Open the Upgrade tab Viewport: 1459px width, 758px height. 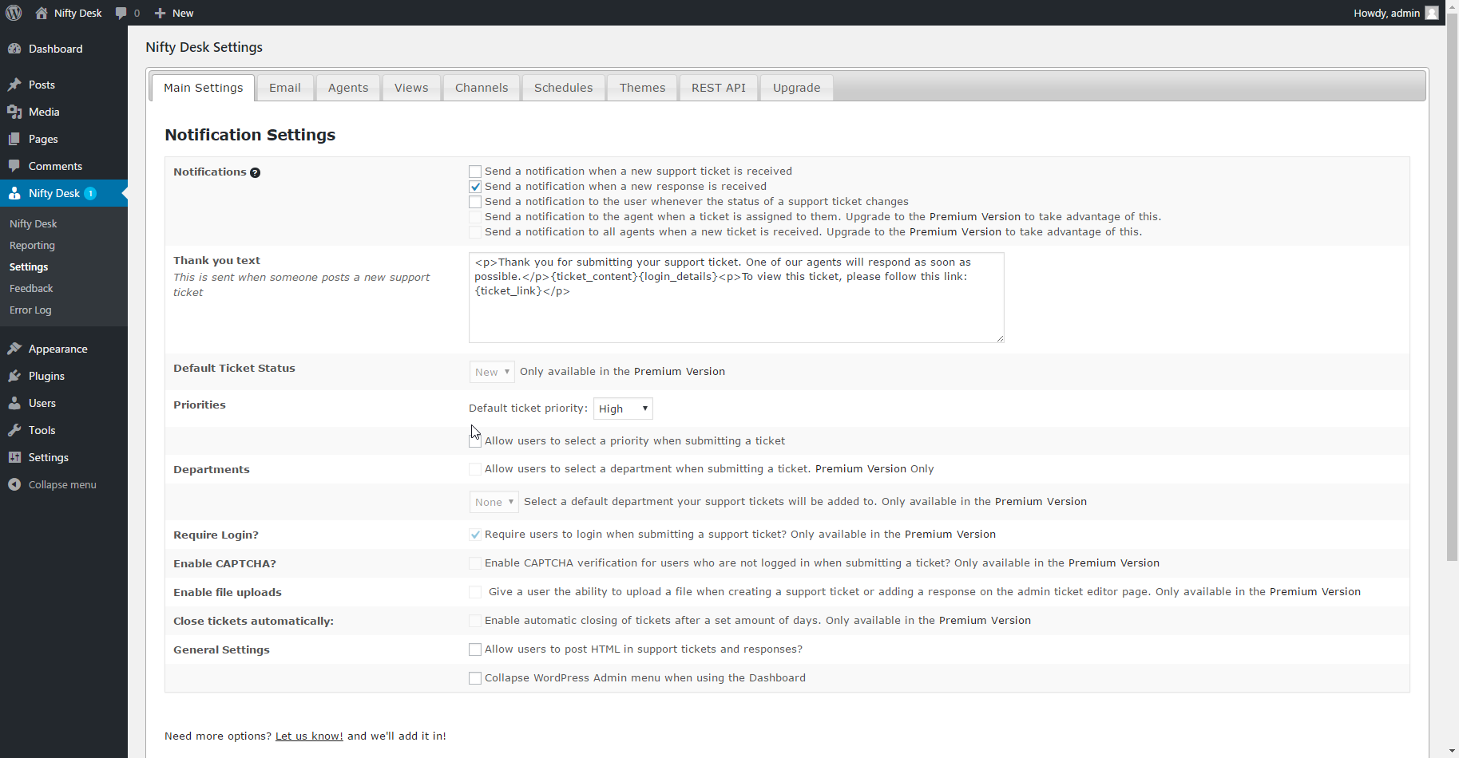pyautogui.click(x=797, y=88)
